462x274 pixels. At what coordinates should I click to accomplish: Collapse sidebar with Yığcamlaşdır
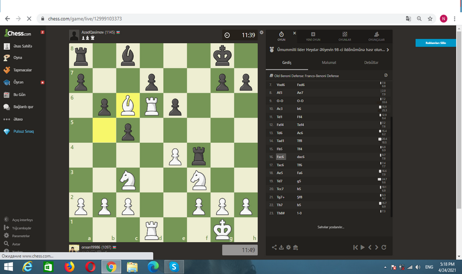(22, 228)
